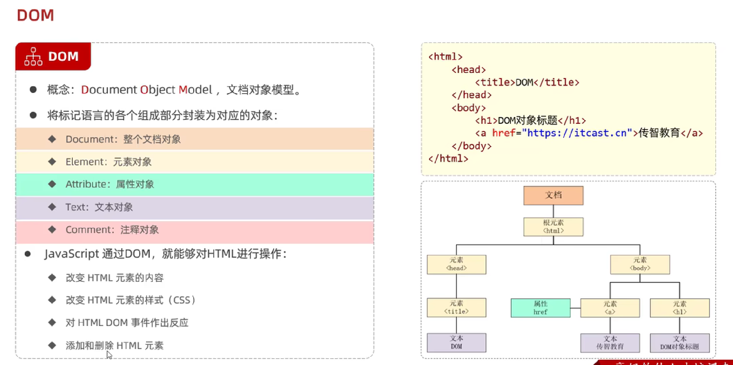This screenshot has width=733, height=365.
Task: Click the diamond bullet before Comment row
Action: [52, 229]
